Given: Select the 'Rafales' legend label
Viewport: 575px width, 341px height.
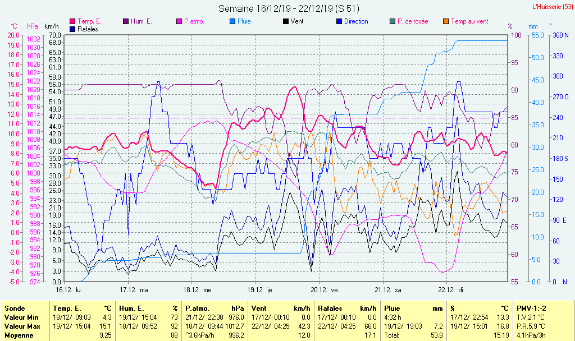Looking at the screenshot, I should [88, 29].
